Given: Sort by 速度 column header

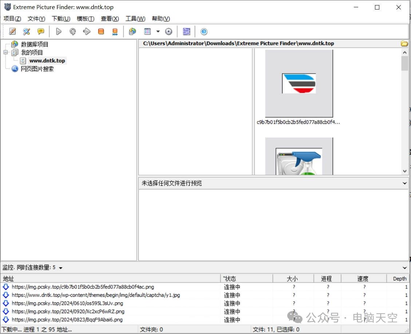Looking at the screenshot, I should coord(364,278).
